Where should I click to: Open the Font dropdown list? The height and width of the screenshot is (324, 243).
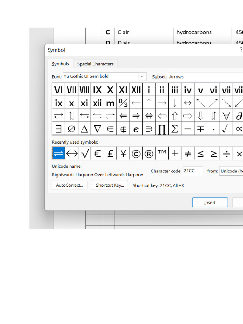pyautogui.click(x=142, y=77)
